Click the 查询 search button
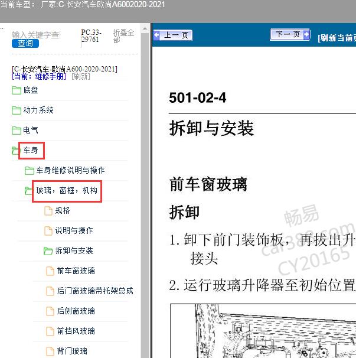The height and width of the screenshot is (358, 356). tap(25, 43)
